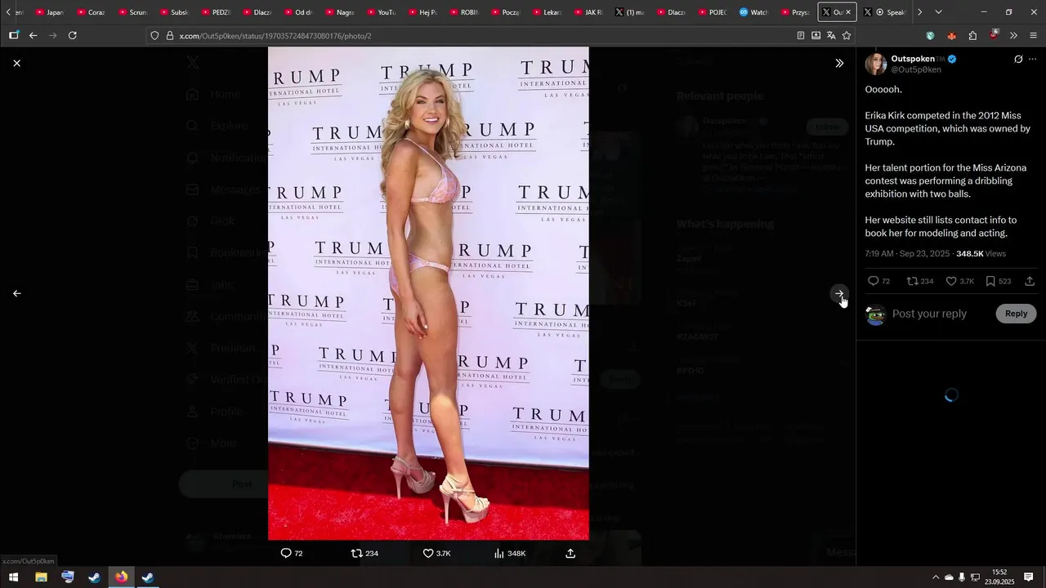Click the reply icon below the photo
This screenshot has width=1046, height=588.
pos(286,553)
